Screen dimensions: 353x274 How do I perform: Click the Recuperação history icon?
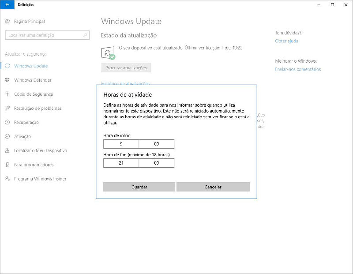tap(8, 122)
